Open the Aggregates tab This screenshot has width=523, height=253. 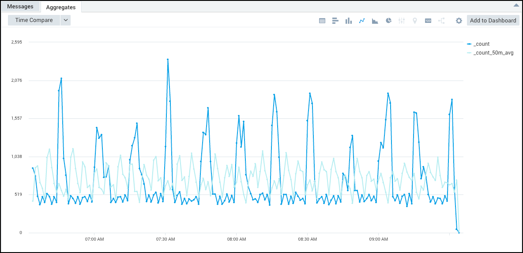pos(61,7)
